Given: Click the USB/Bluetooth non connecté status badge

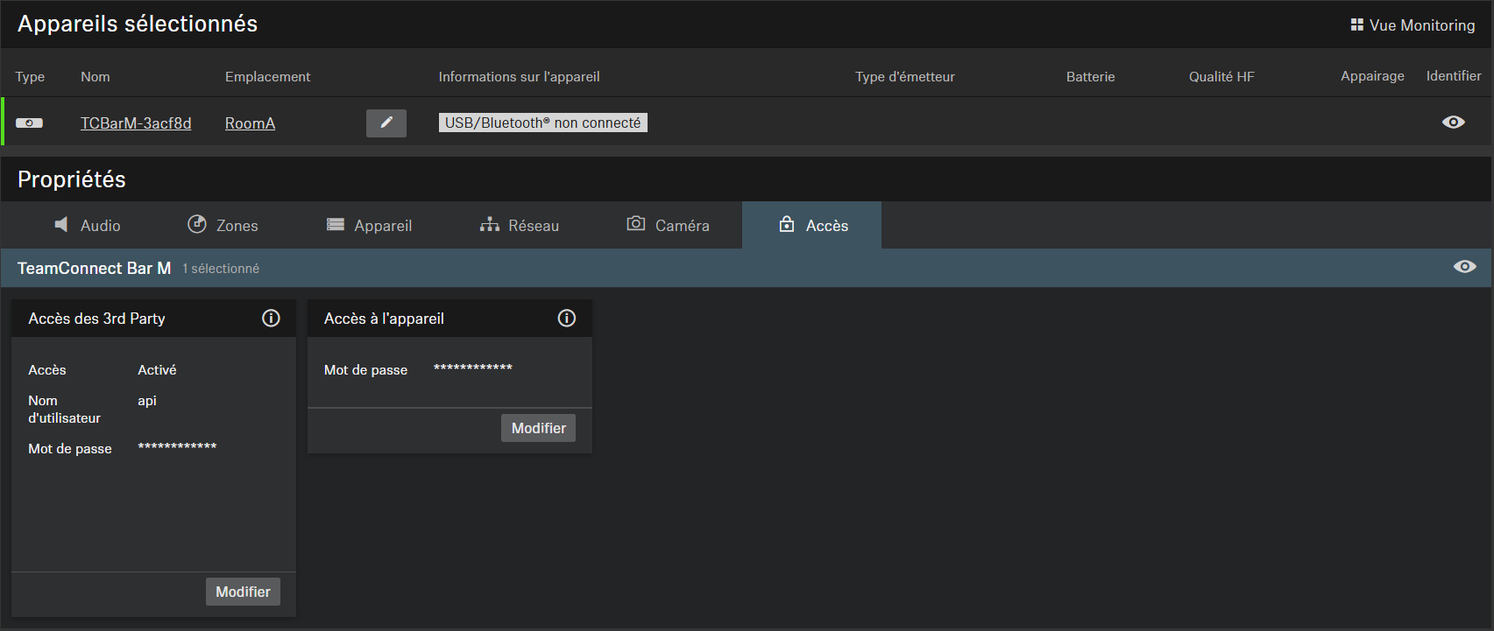Looking at the screenshot, I should (543, 123).
